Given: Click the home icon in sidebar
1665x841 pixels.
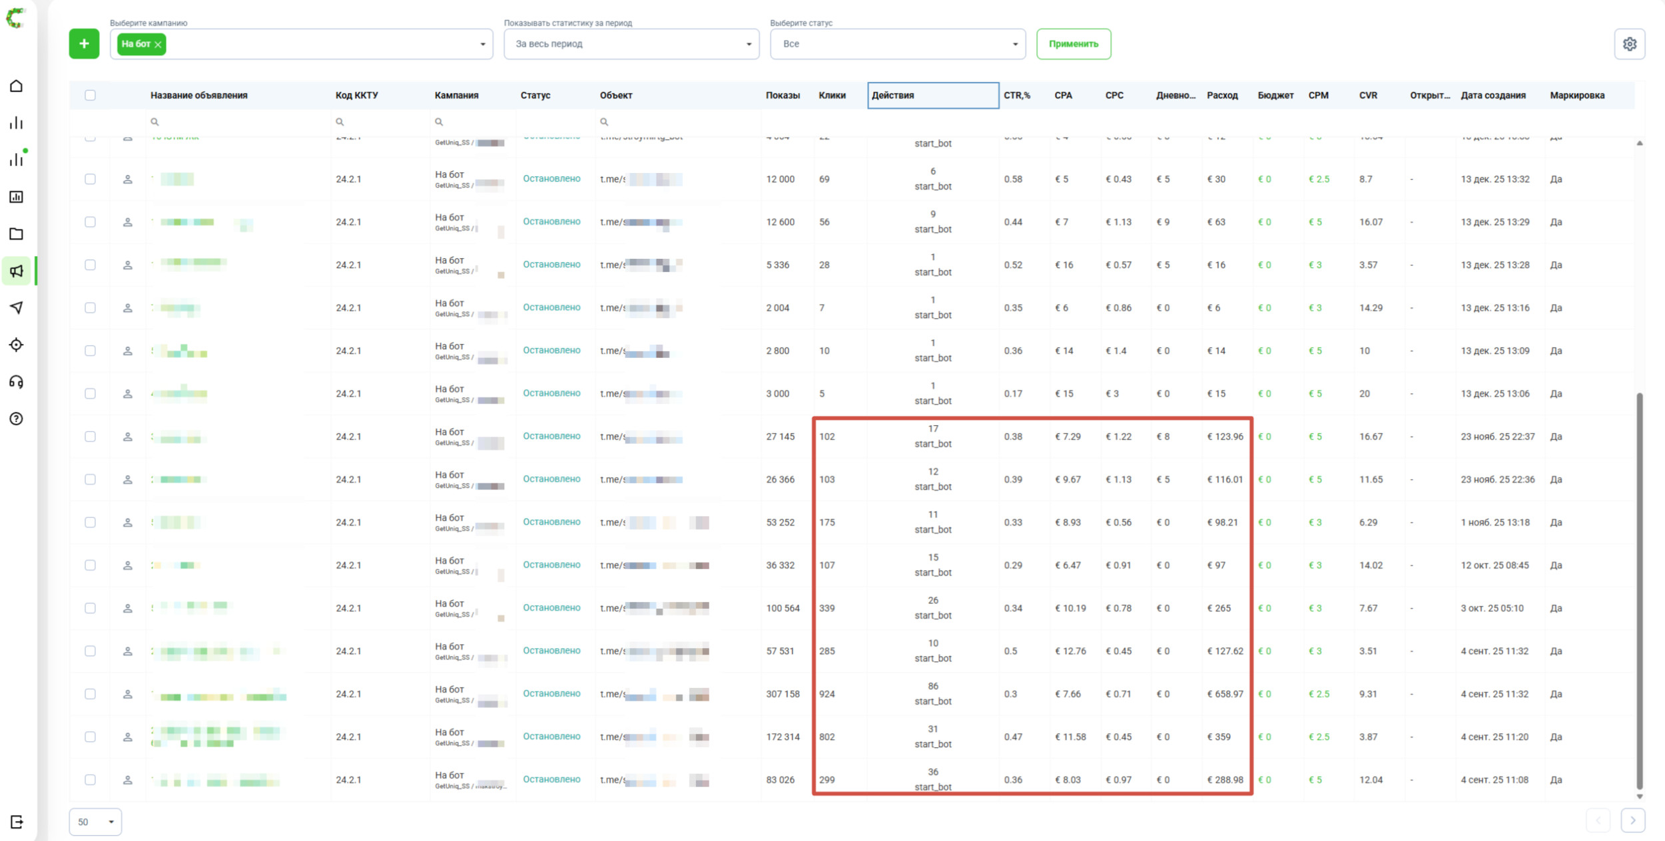Looking at the screenshot, I should click(x=17, y=86).
